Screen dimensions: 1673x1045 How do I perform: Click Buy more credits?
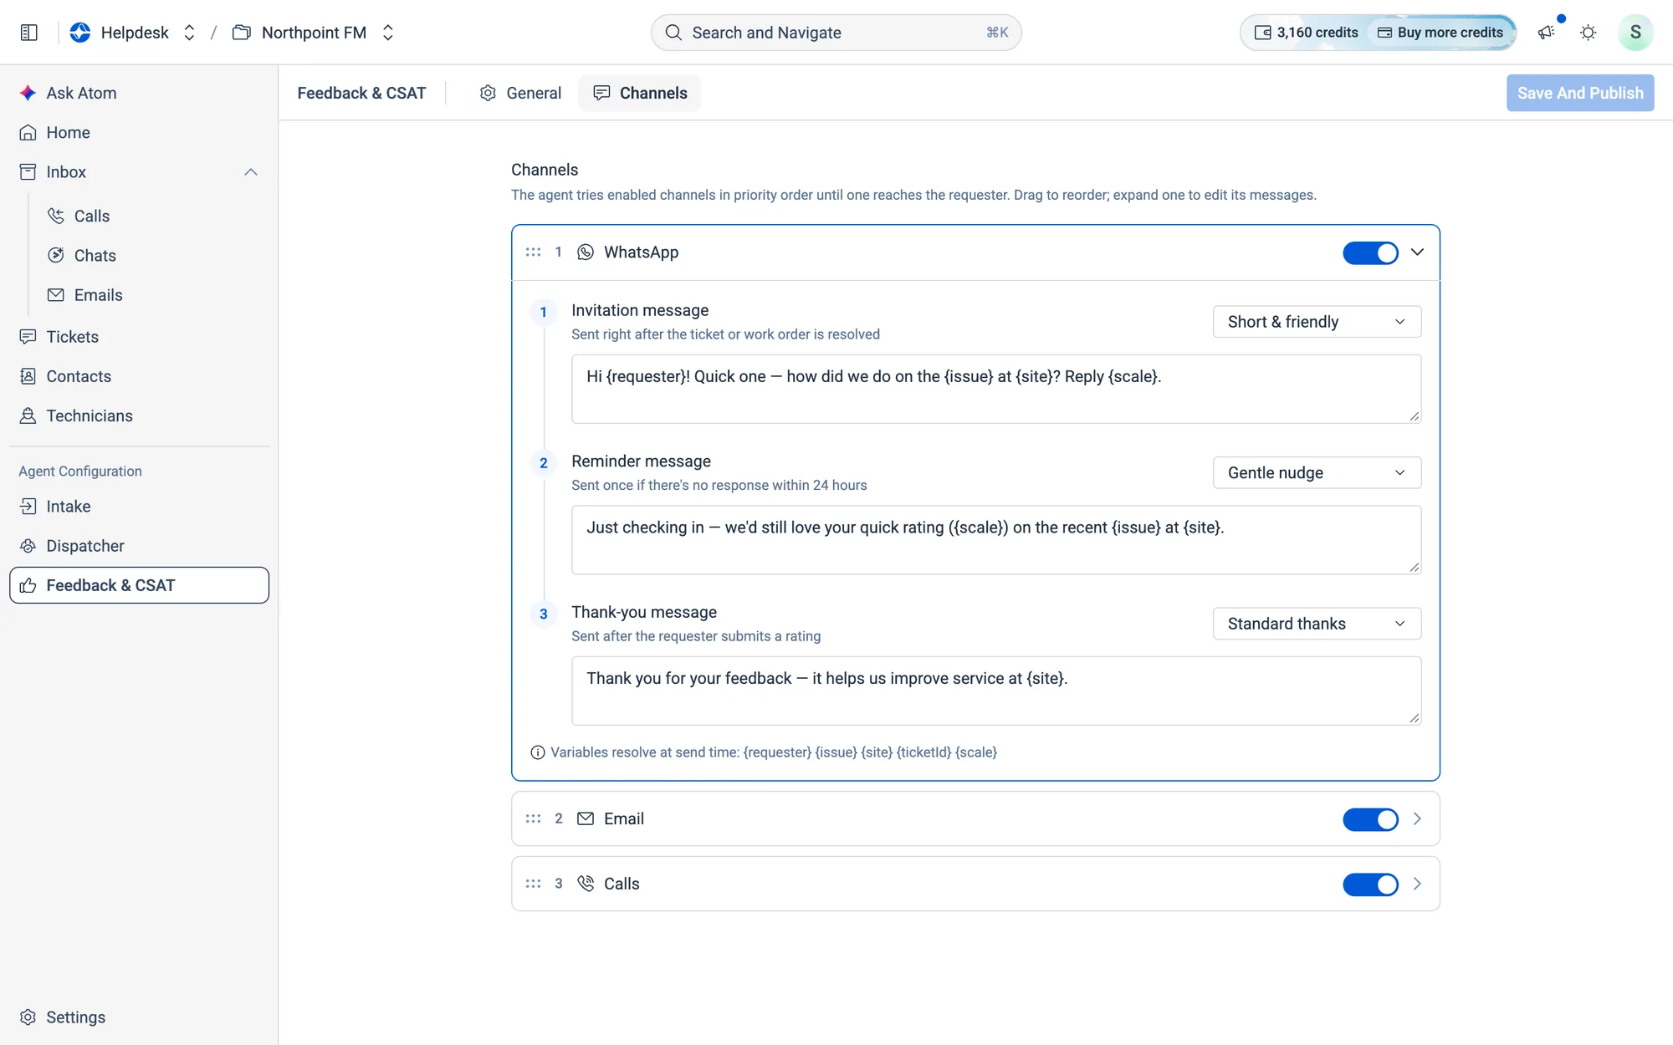(x=1441, y=33)
